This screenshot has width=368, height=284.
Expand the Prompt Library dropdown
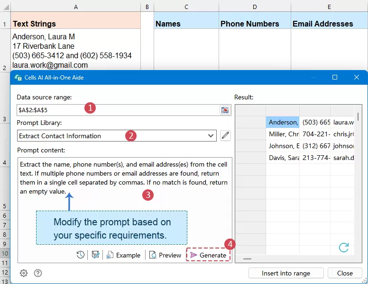pos(211,136)
